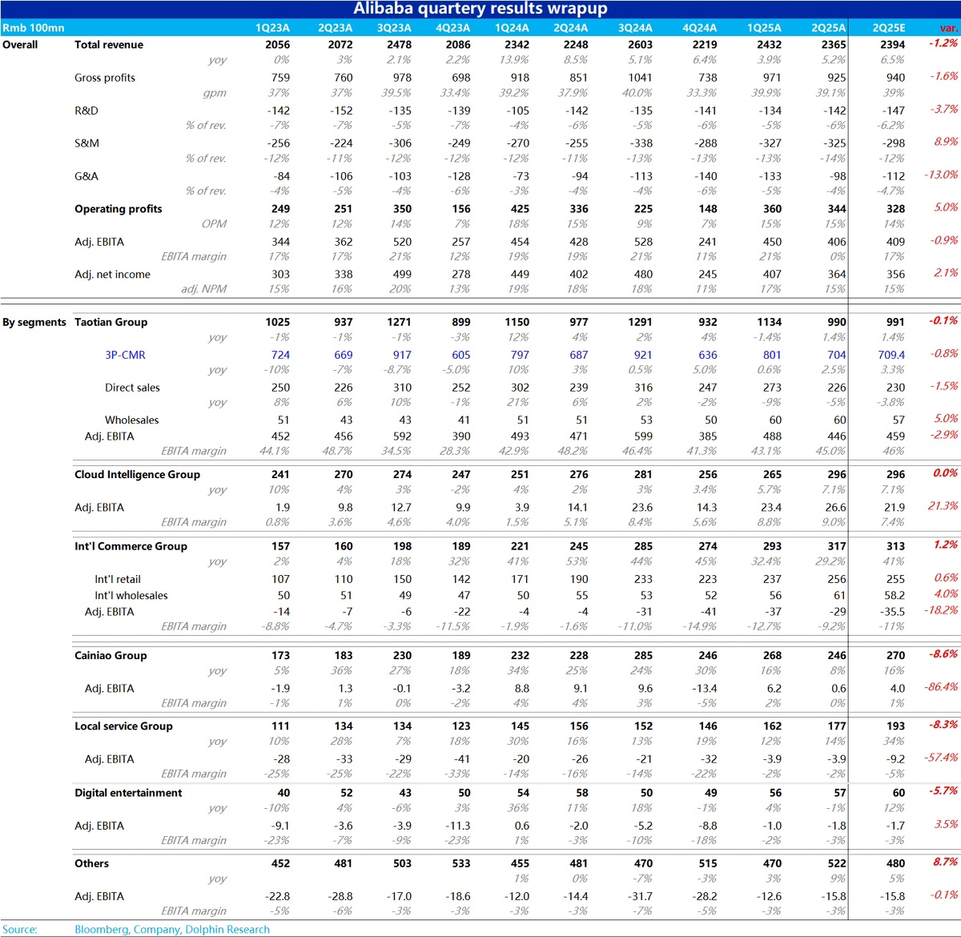This screenshot has width=961, height=937.
Task: Select the 'G&A' row label
Action: tap(86, 176)
